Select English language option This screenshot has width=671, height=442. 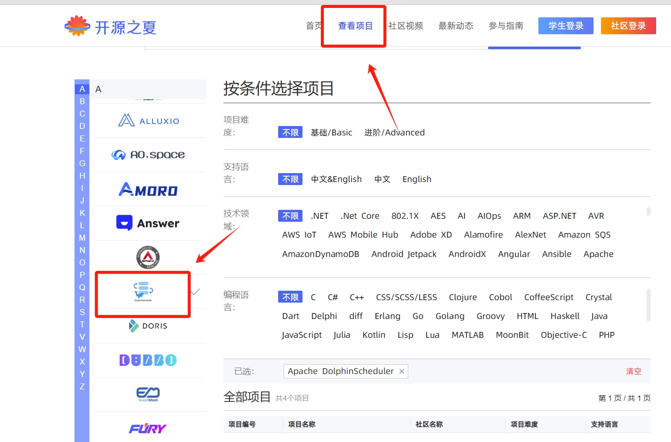tap(417, 179)
